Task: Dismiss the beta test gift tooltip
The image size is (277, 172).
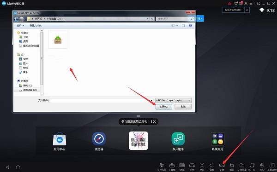Action: coord(154,122)
